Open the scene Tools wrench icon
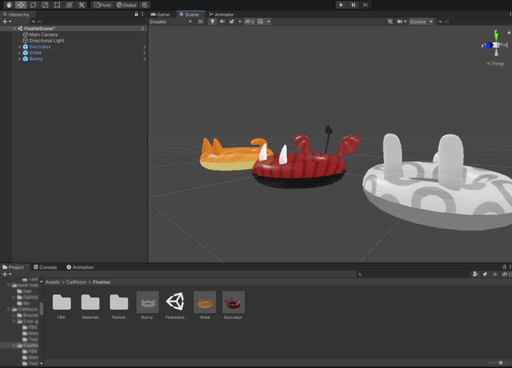The image size is (512, 368). click(x=390, y=21)
